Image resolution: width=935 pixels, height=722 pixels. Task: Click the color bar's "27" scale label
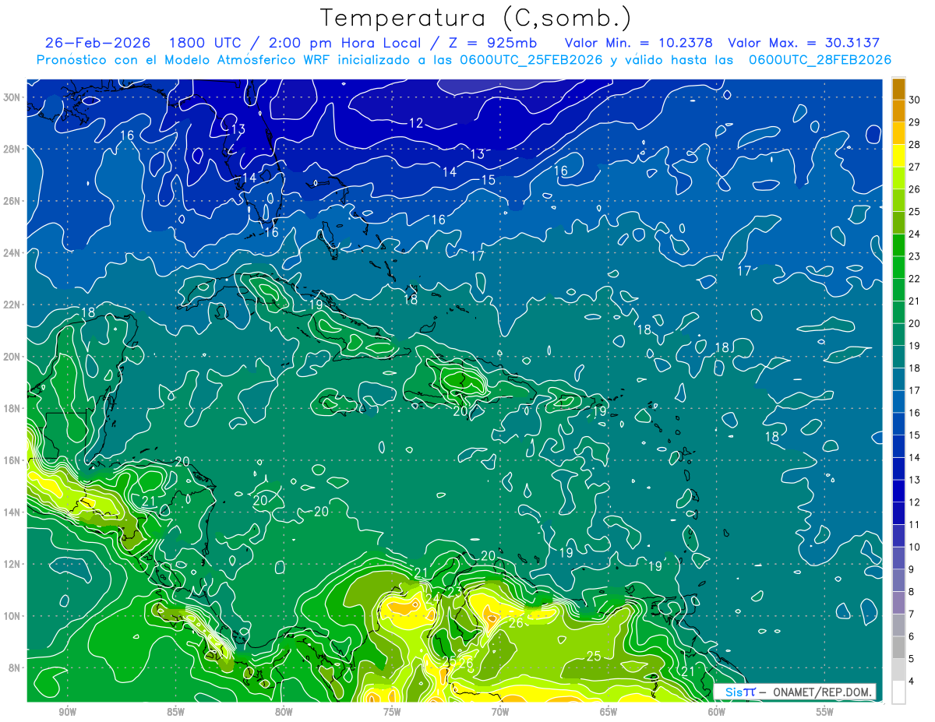click(x=915, y=167)
